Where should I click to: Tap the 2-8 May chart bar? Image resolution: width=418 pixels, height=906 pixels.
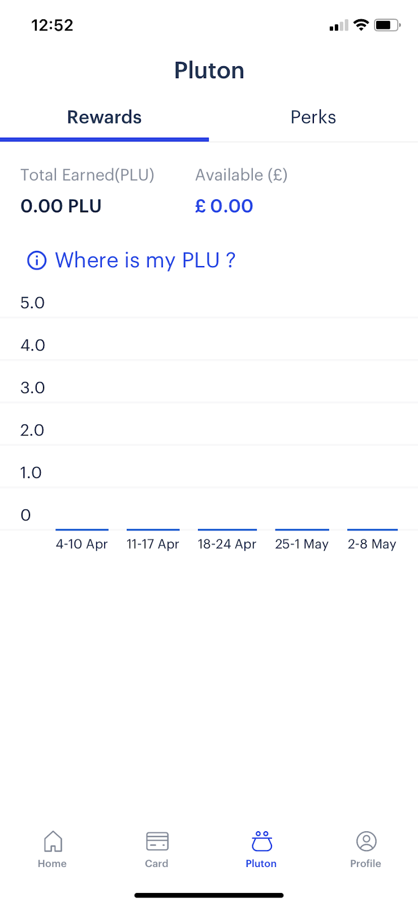(372, 530)
